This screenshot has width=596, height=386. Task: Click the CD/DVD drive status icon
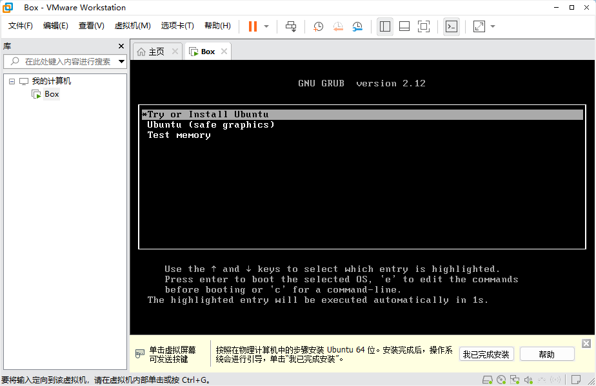501,380
